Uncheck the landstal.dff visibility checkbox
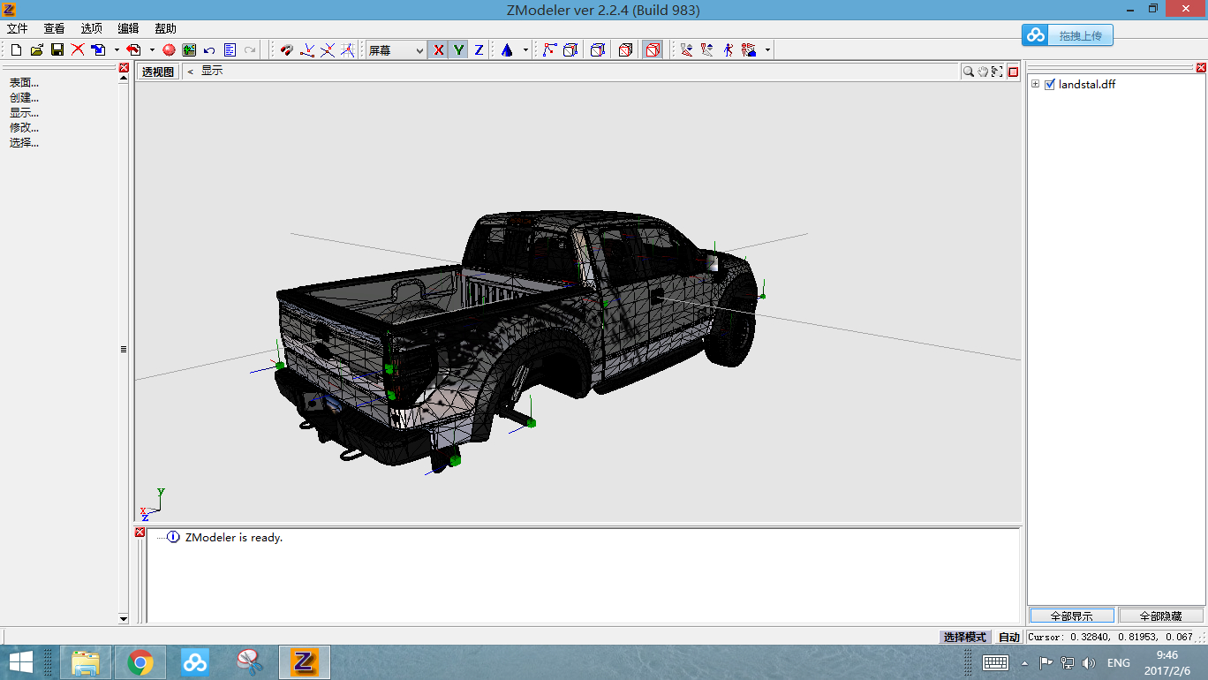1208x680 pixels. point(1050,85)
